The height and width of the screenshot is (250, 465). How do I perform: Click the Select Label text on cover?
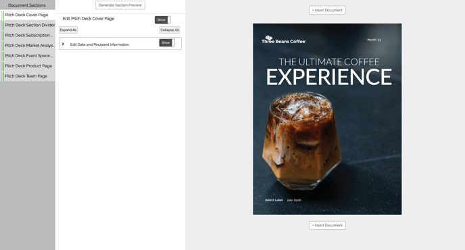[274, 200]
